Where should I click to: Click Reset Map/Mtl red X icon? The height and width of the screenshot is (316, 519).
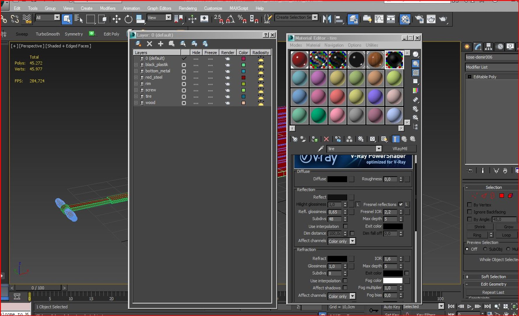click(326, 139)
